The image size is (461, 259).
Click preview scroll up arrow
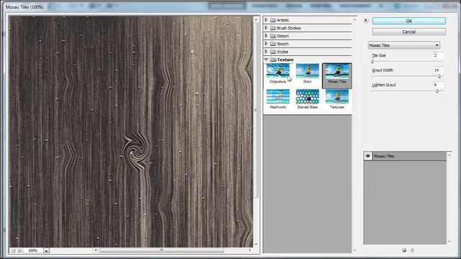[x=256, y=19]
